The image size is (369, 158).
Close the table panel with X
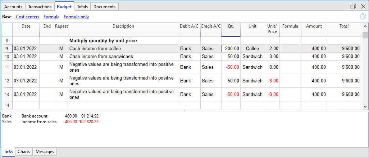coord(363,6)
